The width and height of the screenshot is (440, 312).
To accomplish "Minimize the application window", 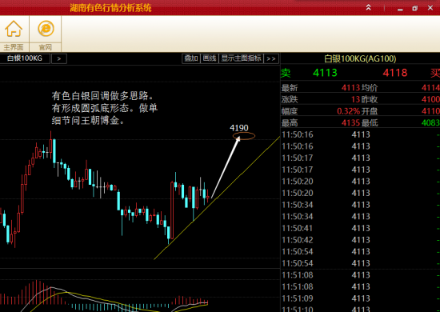I will tap(400, 9).
